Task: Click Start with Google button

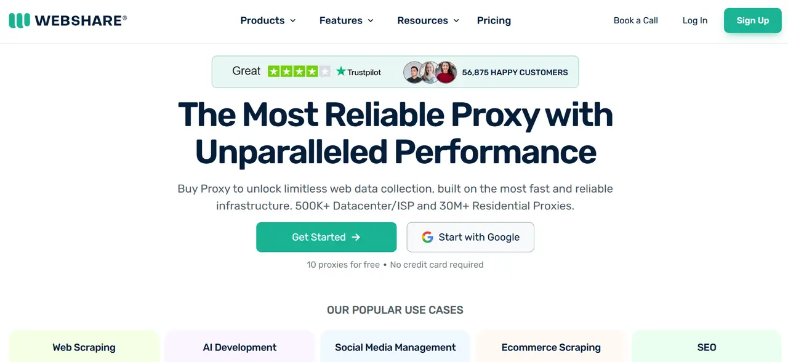Action: click(x=470, y=237)
